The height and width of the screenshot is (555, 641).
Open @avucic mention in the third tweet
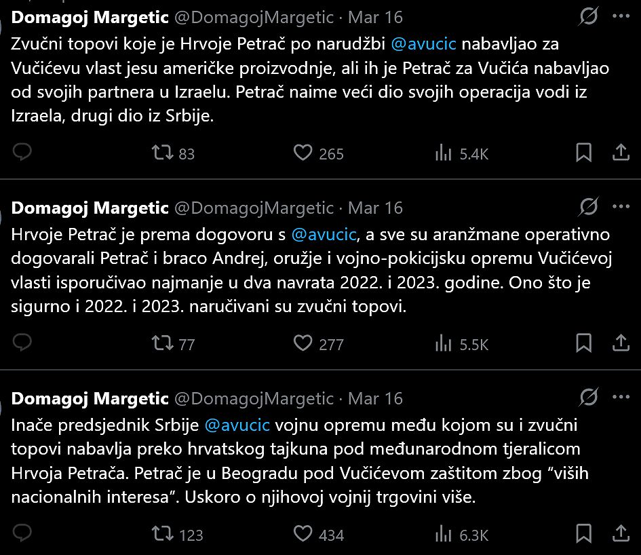237,425
